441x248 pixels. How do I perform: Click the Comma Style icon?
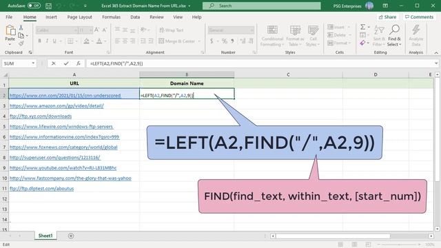(x=232, y=41)
